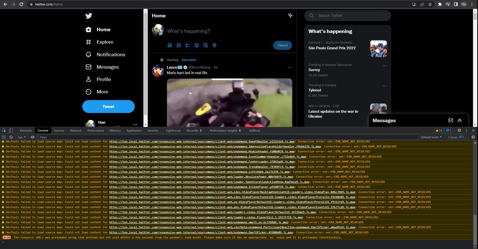Add a poll to tweet
The height and width of the screenshot is (249, 478).
(x=188, y=45)
